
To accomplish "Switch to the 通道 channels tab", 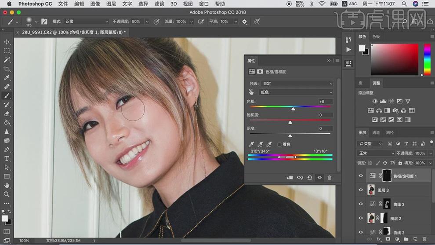I will click(x=376, y=132).
